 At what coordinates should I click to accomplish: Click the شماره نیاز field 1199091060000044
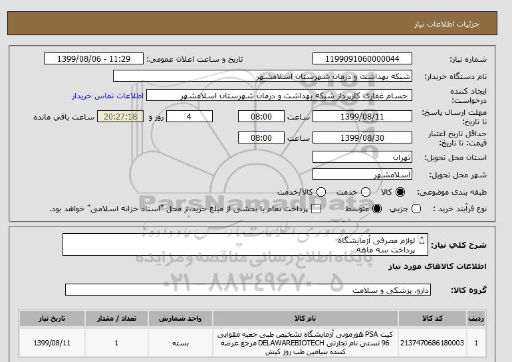click(x=362, y=58)
